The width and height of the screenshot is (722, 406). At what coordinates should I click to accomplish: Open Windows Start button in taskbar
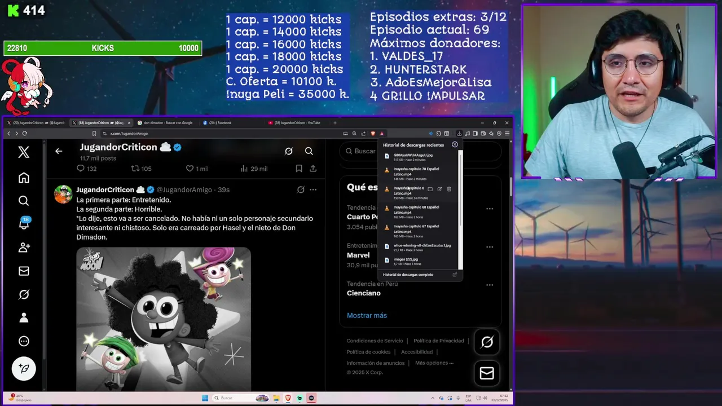point(205,398)
